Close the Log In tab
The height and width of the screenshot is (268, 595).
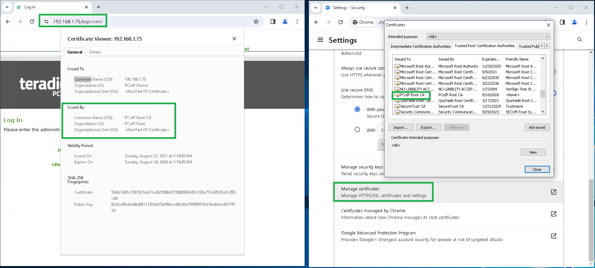click(x=86, y=7)
